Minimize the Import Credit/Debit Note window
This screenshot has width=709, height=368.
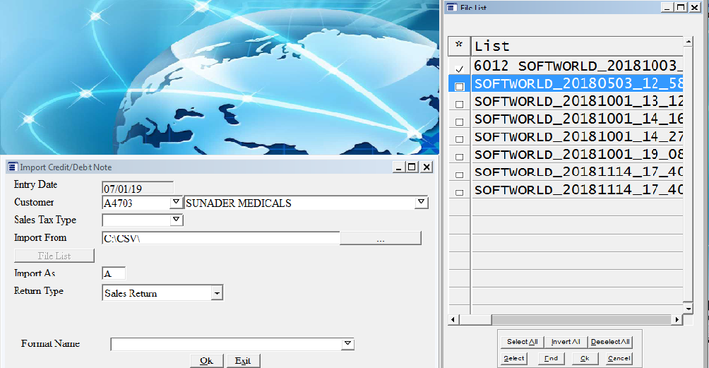pos(398,167)
